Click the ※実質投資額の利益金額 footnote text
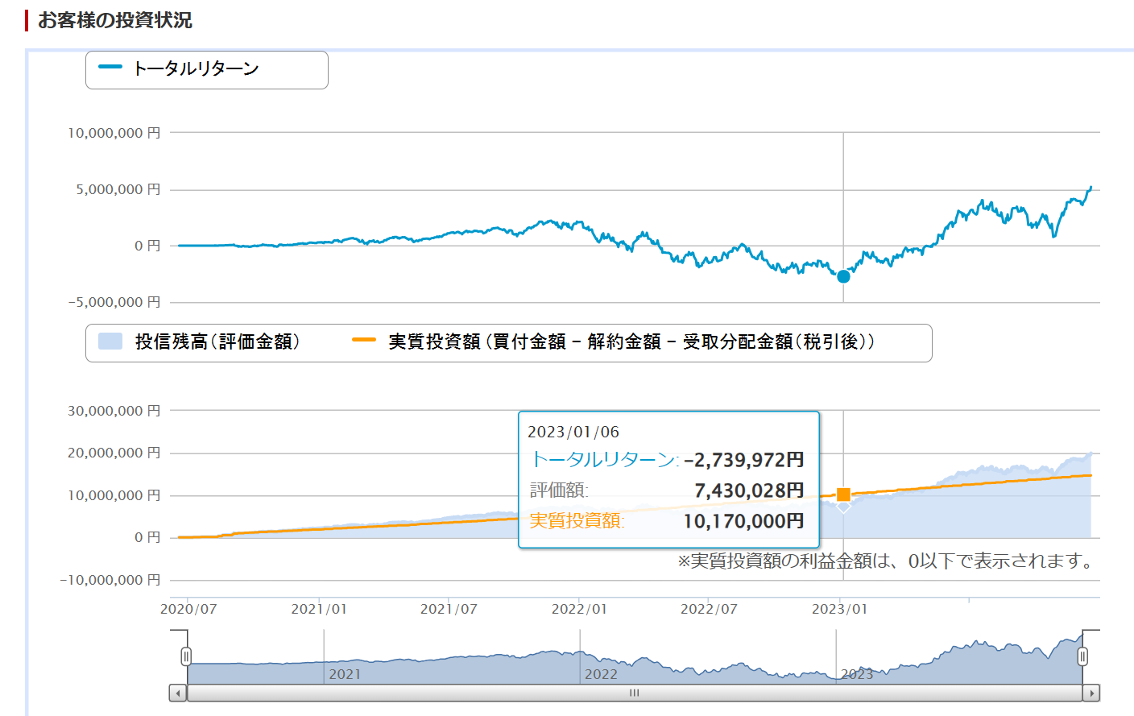Viewport: 1134px width, 716px height. point(887,561)
